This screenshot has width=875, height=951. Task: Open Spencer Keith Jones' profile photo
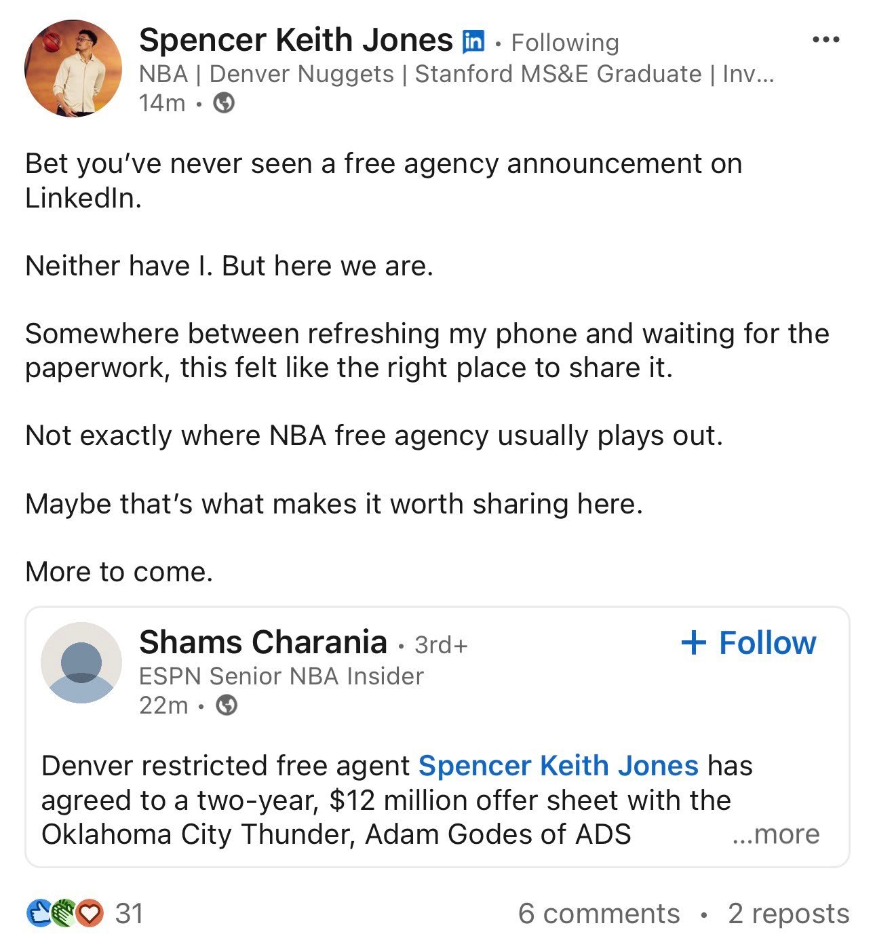coord(73,69)
